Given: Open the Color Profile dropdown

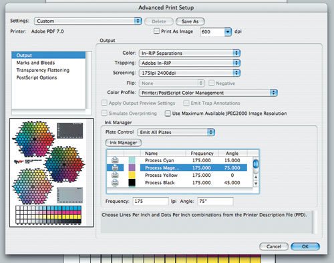Looking at the screenshot, I should click(x=208, y=93).
